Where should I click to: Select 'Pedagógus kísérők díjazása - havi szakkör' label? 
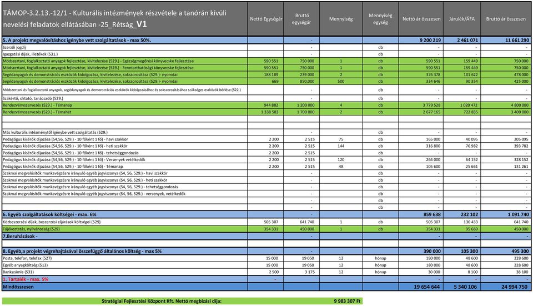point(66,139)
